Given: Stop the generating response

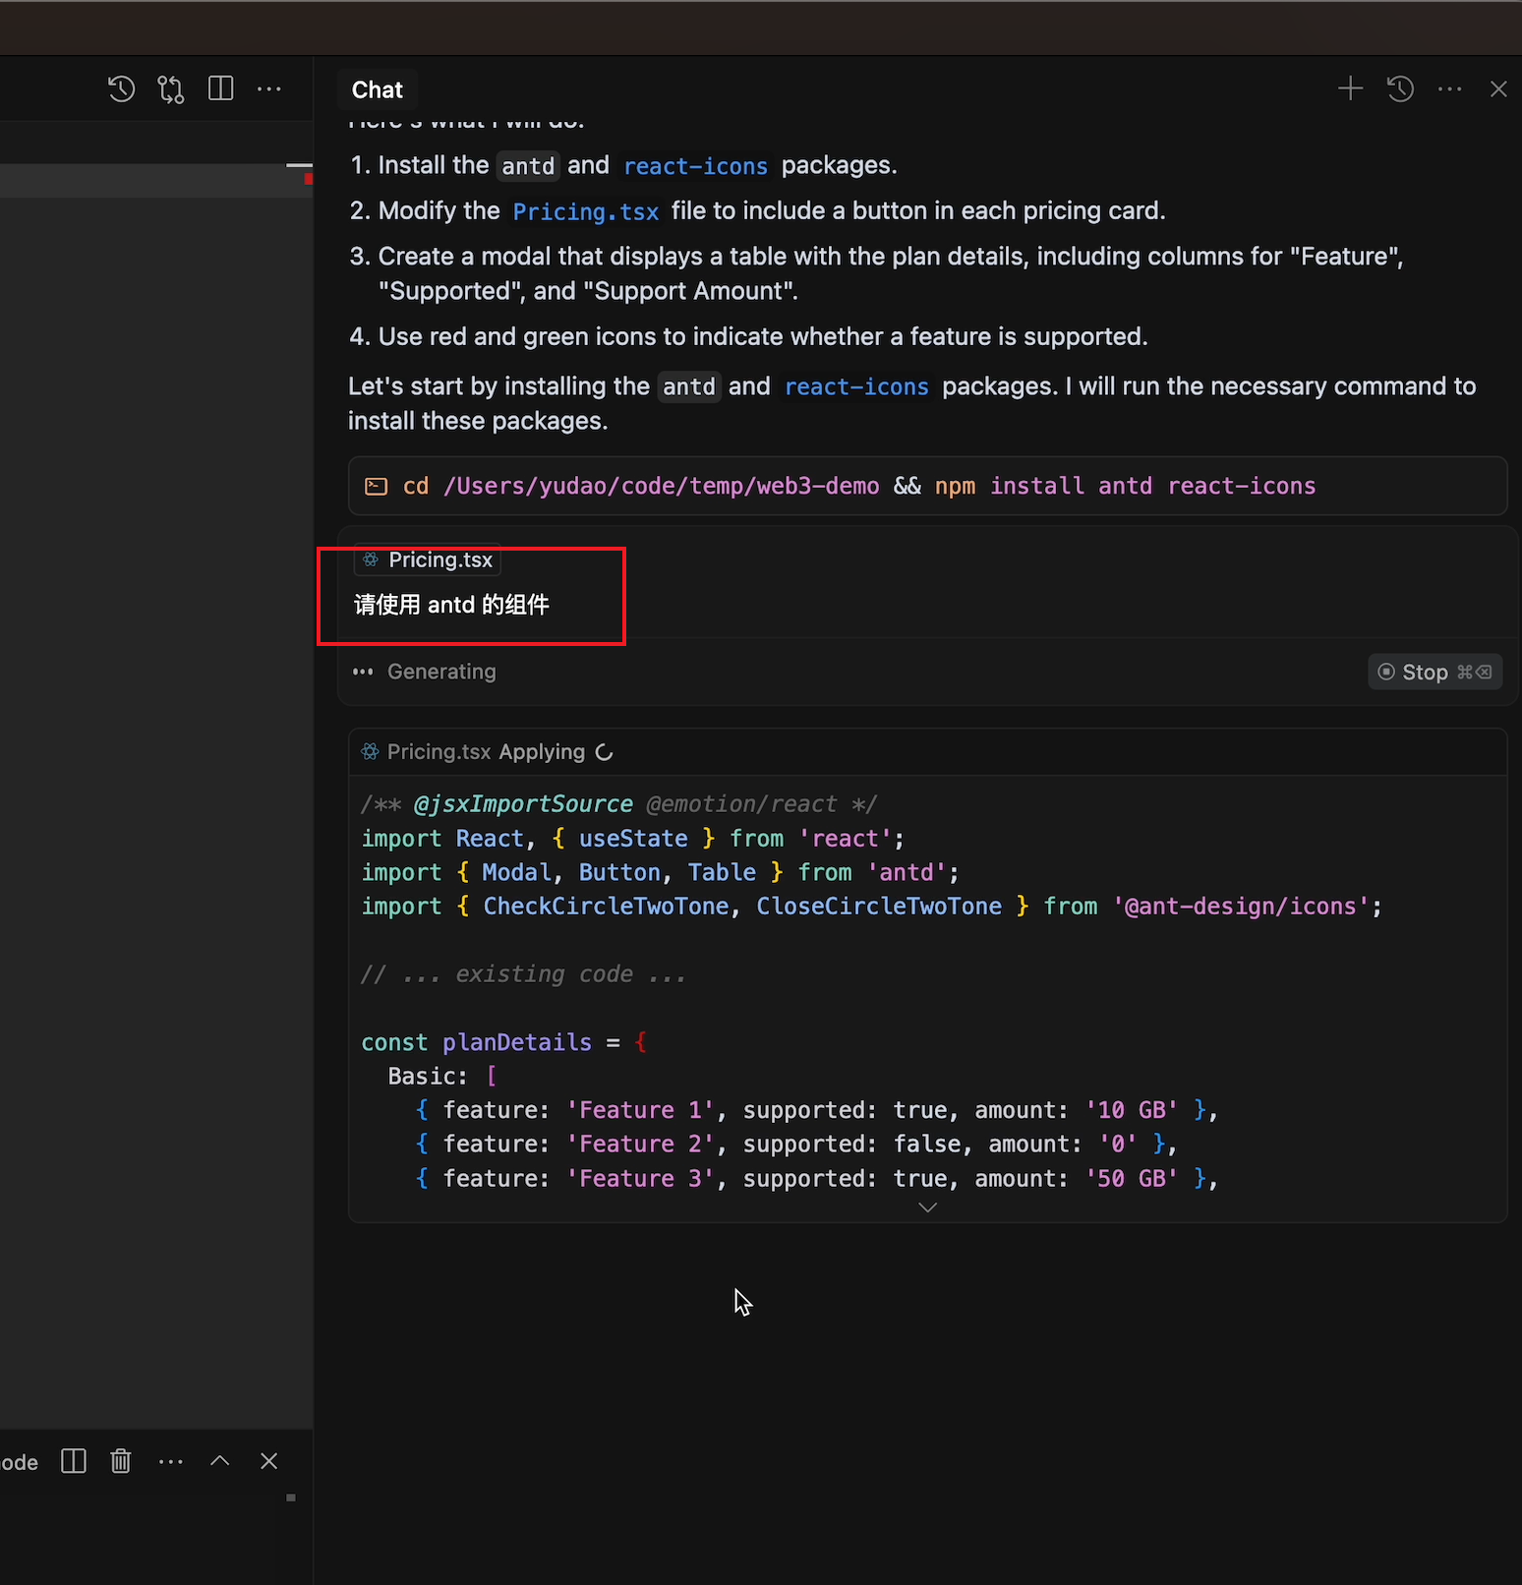Looking at the screenshot, I should pos(1434,672).
